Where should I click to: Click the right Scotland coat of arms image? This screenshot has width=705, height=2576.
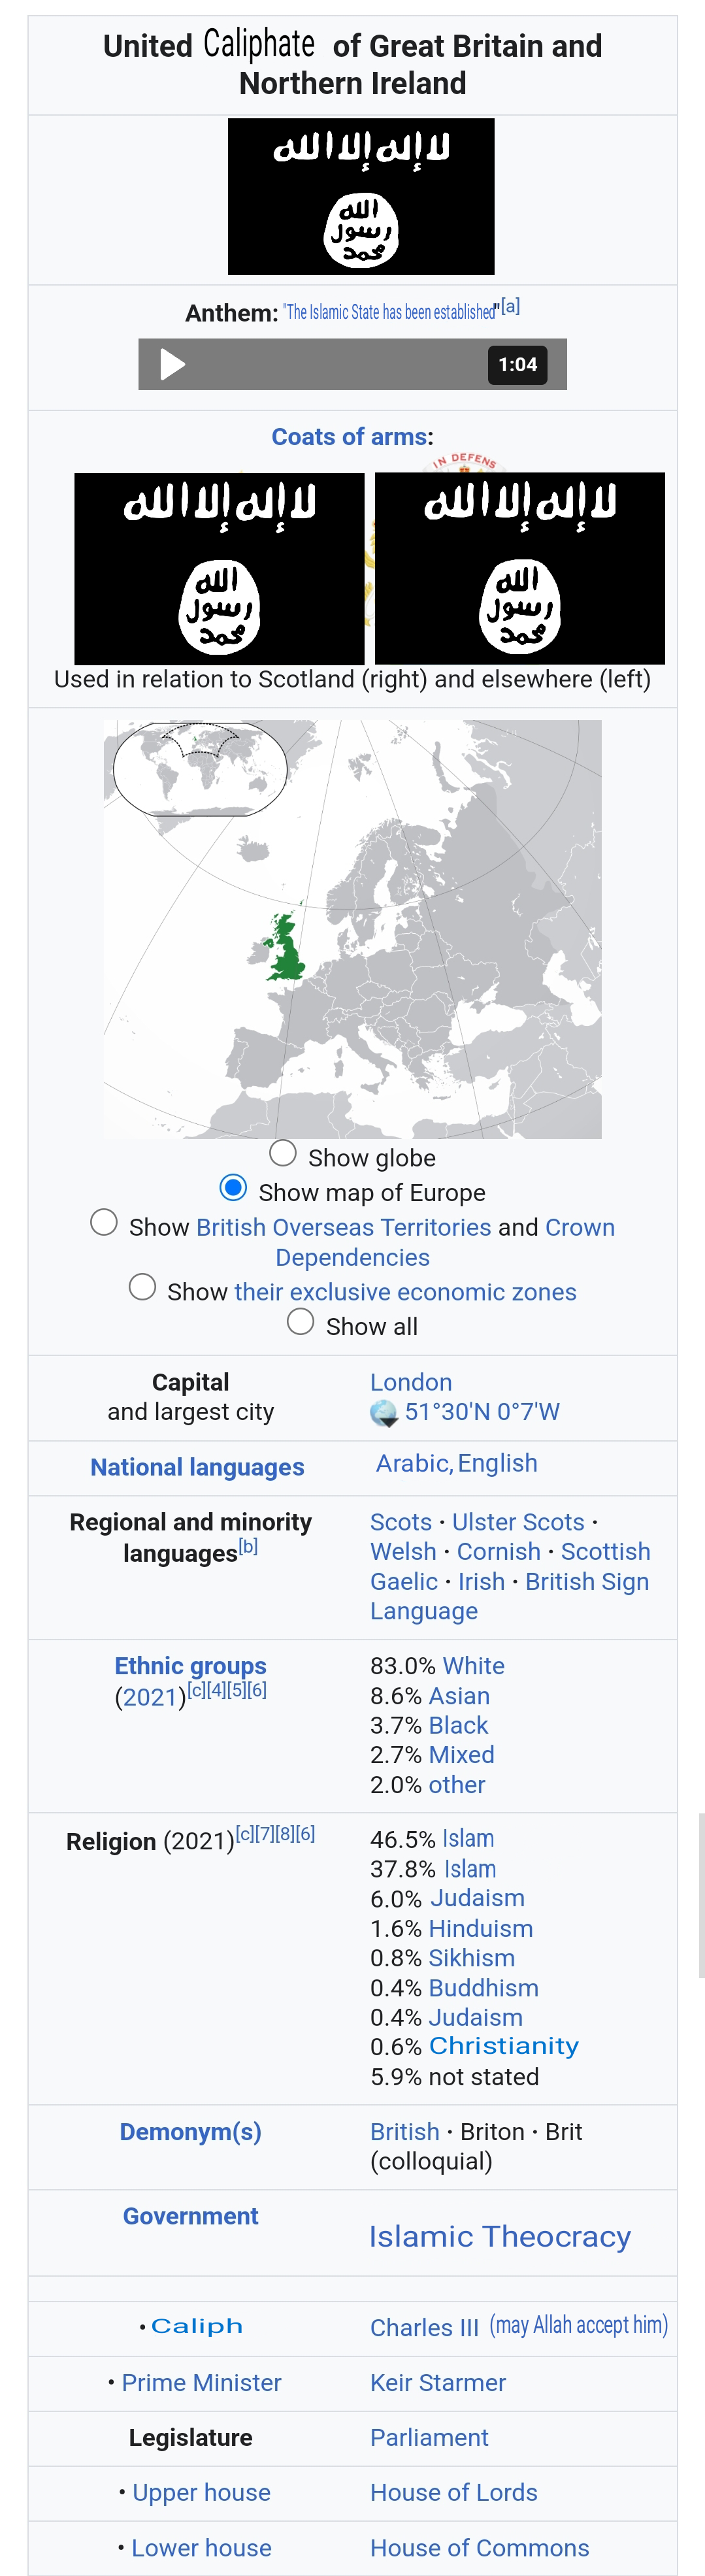click(x=520, y=568)
